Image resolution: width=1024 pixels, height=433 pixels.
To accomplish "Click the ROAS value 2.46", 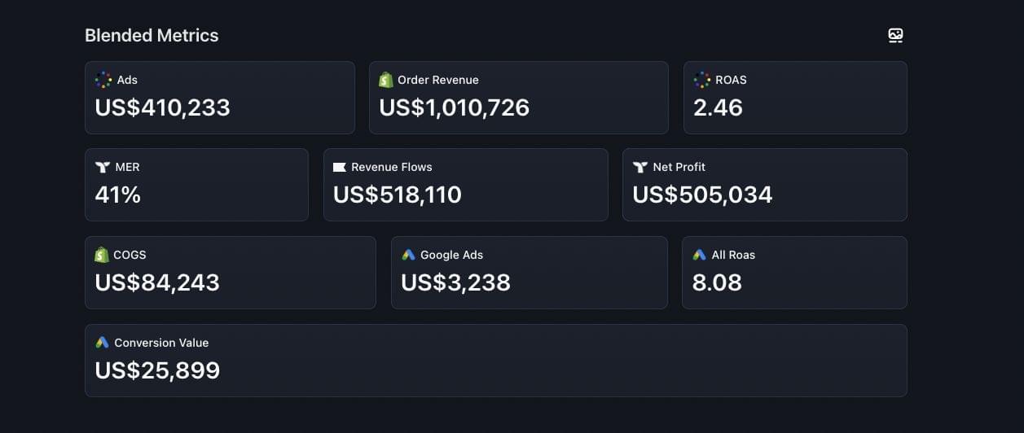I will [718, 107].
